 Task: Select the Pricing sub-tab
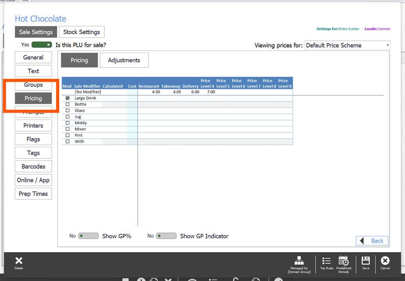[79, 60]
